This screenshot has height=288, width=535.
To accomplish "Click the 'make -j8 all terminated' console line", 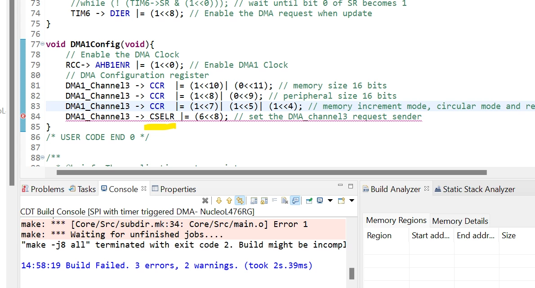I will coord(183,245).
